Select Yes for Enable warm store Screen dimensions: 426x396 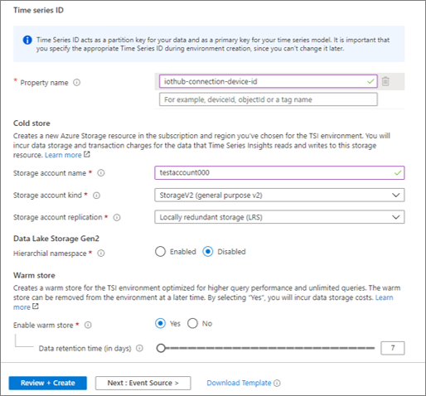pos(160,323)
